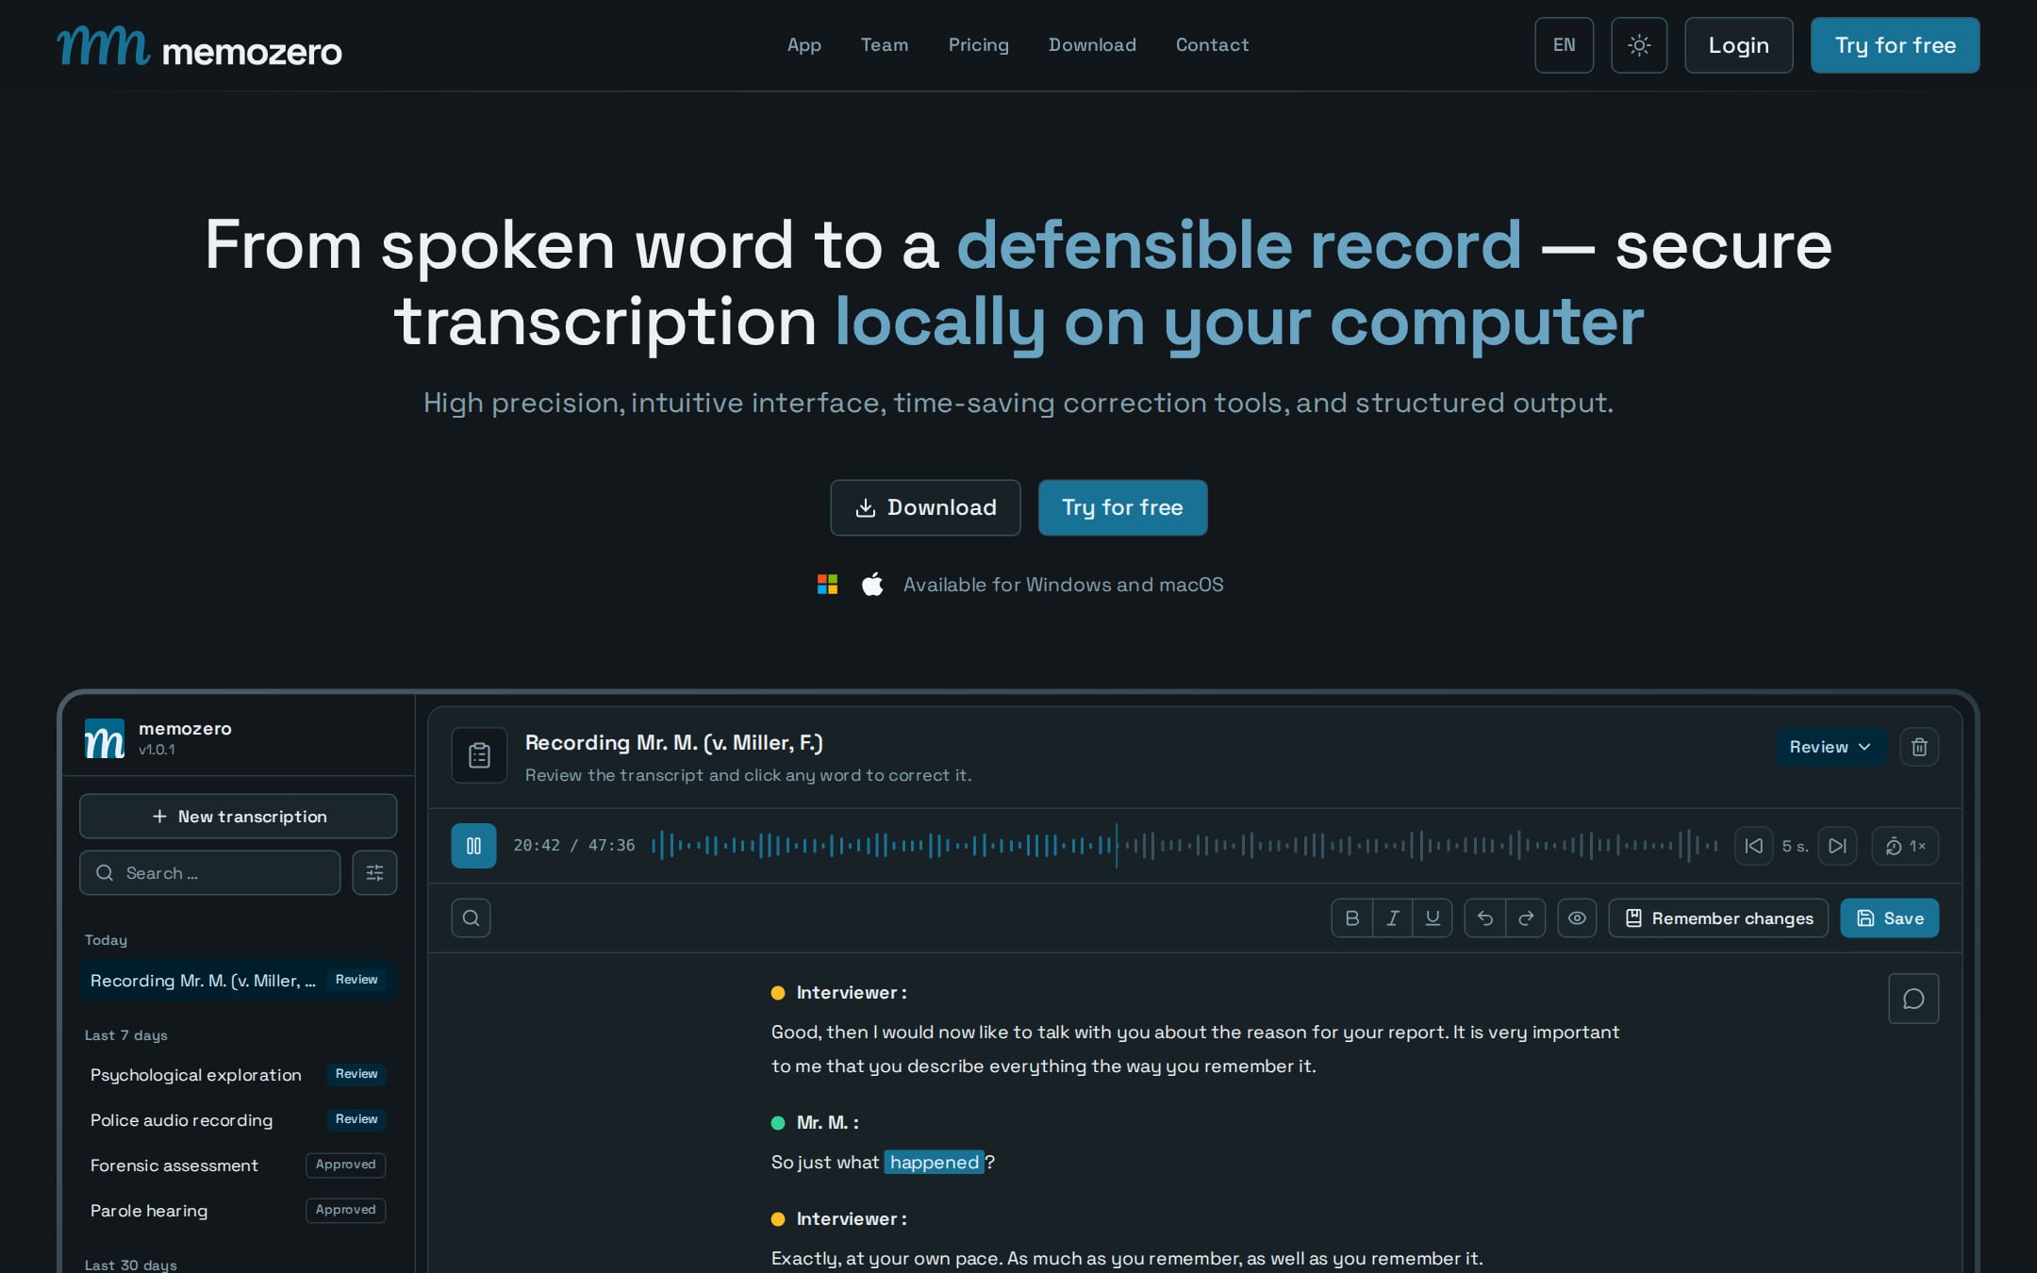This screenshot has height=1273, width=2037.
Task: Skip forward 5 seconds
Action: tap(1837, 846)
